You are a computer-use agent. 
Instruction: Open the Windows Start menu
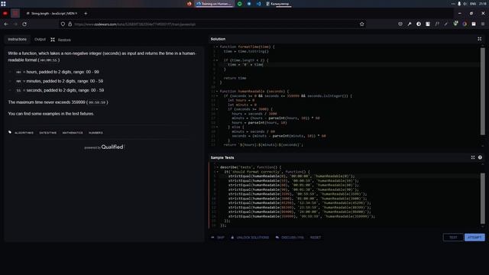[x=3, y=4]
